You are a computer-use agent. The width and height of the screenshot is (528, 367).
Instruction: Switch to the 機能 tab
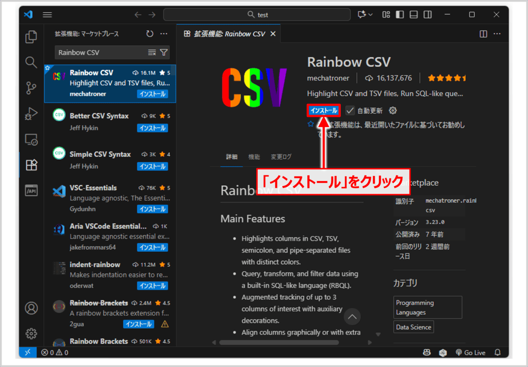click(x=254, y=157)
